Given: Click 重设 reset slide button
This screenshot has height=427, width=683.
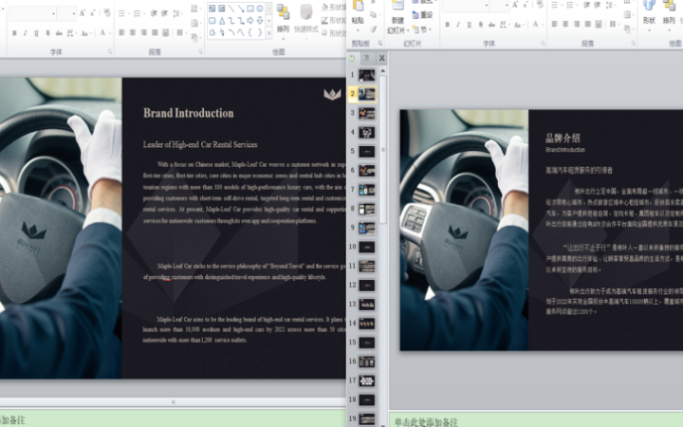Looking at the screenshot, I should pos(423,15).
